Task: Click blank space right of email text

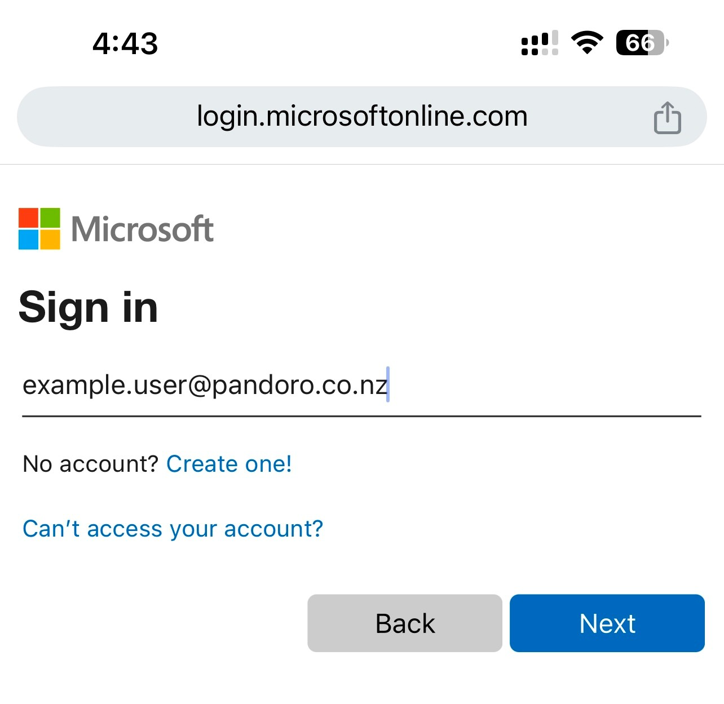Action: coord(541,387)
